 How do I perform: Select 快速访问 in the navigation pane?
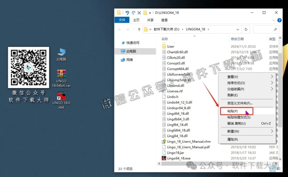click(132, 43)
